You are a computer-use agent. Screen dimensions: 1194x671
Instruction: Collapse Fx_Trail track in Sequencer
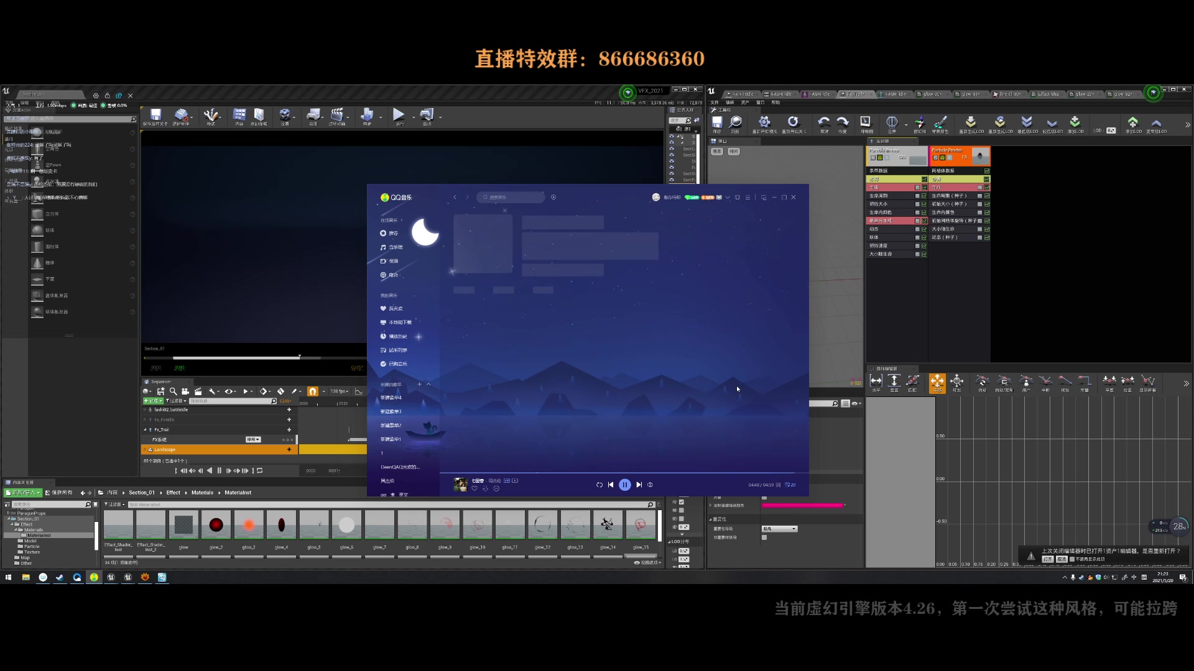[x=146, y=430]
